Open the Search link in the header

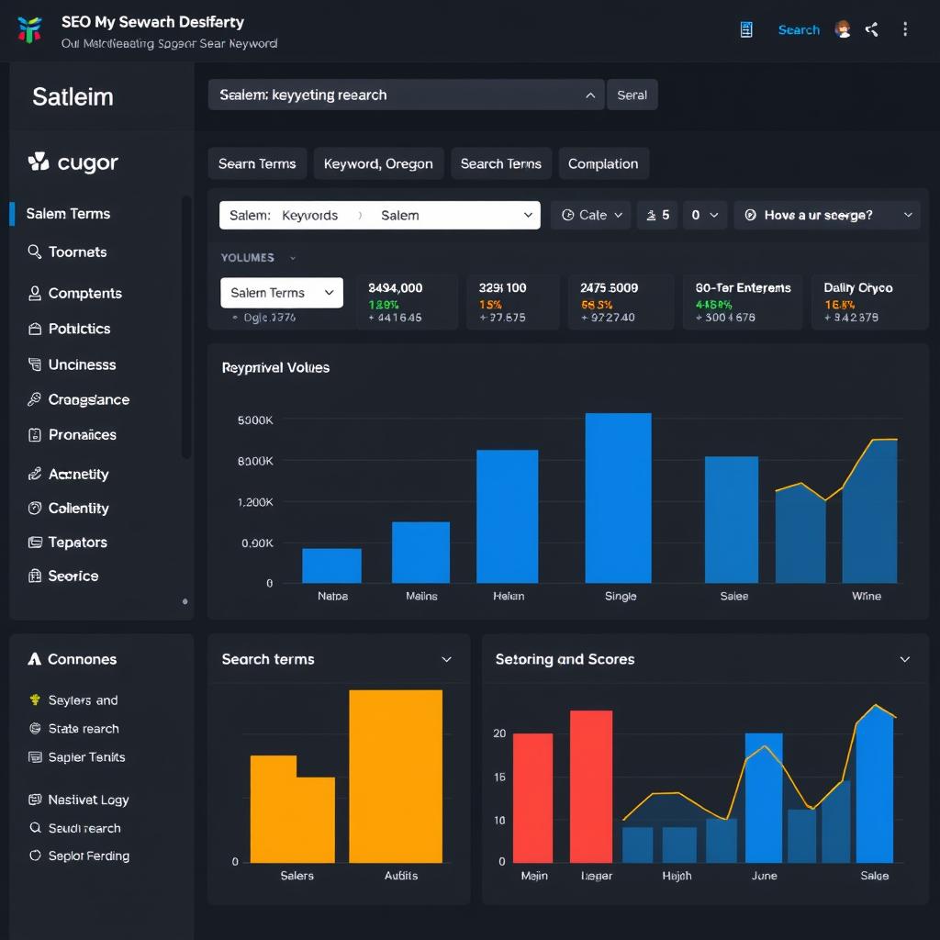click(x=798, y=28)
